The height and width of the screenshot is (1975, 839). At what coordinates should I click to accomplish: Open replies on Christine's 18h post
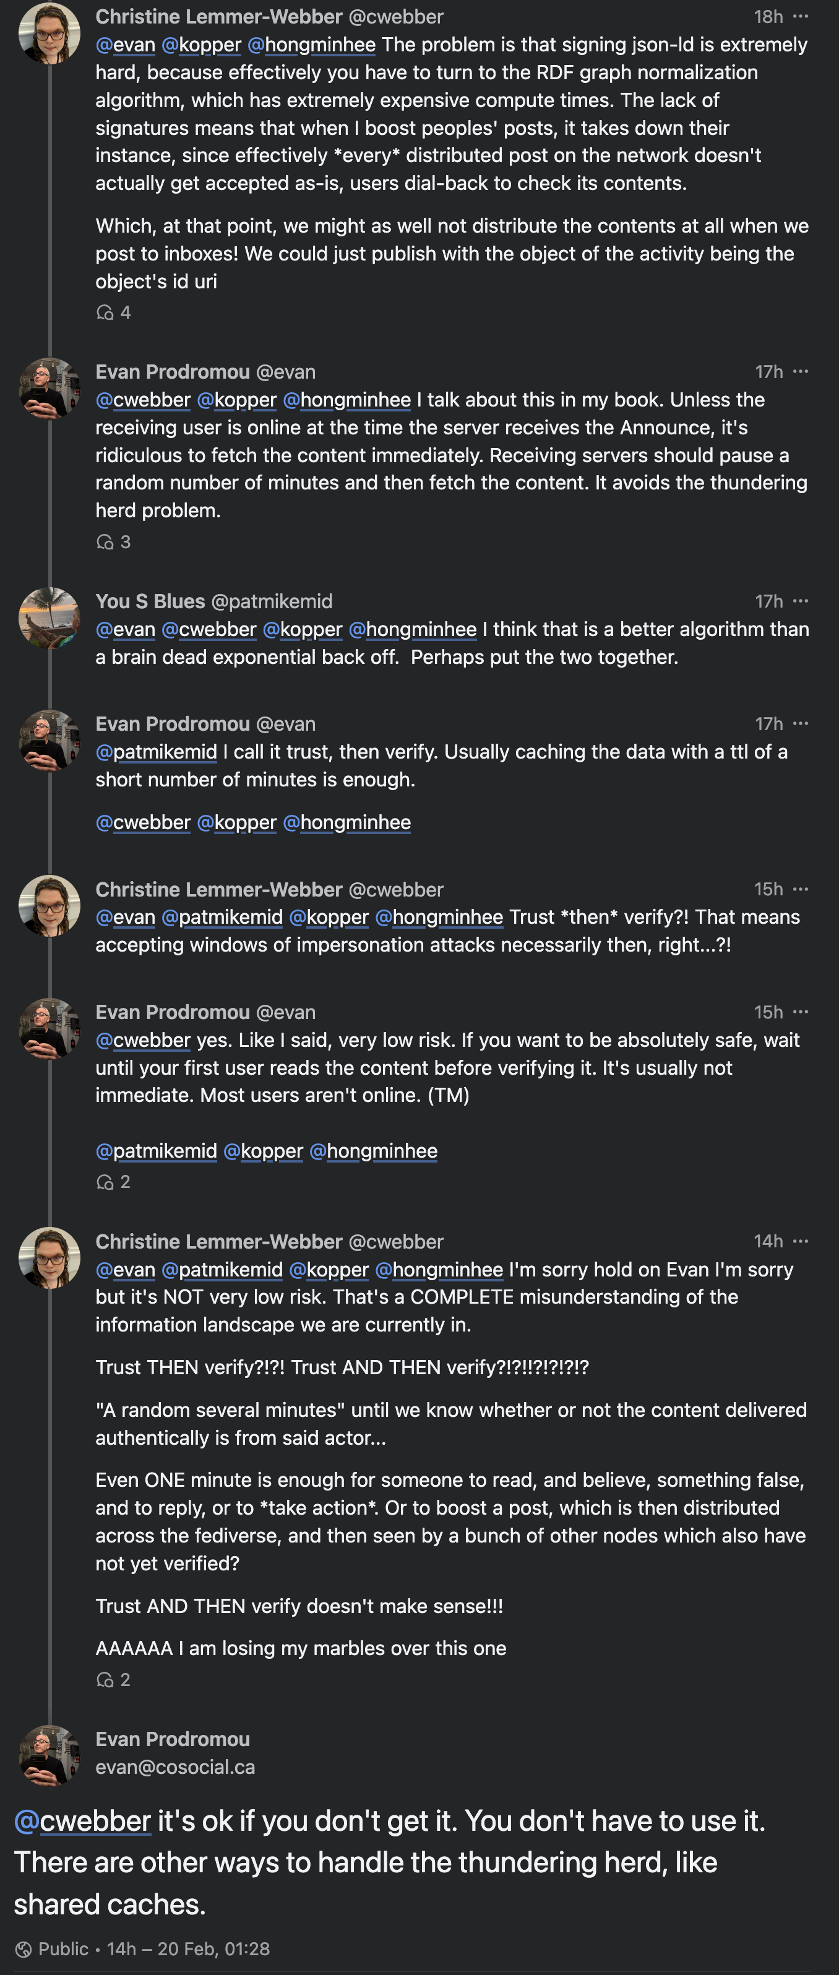click(x=113, y=313)
